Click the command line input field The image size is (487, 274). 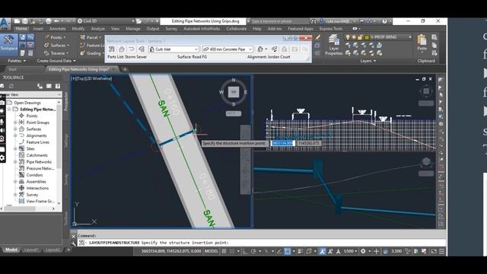pos(261,243)
